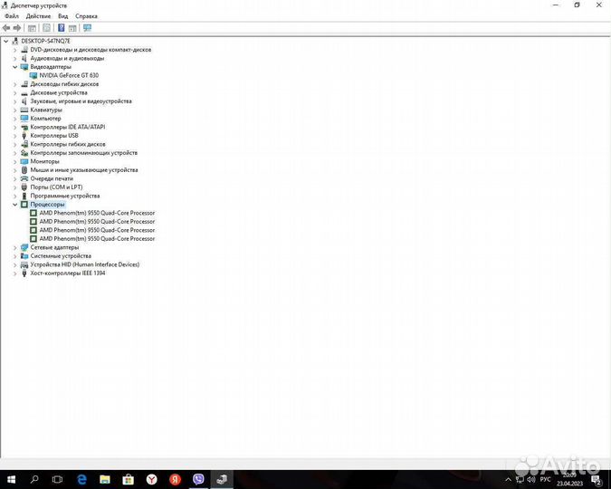Open the Справка menu

pyautogui.click(x=86, y=16)
